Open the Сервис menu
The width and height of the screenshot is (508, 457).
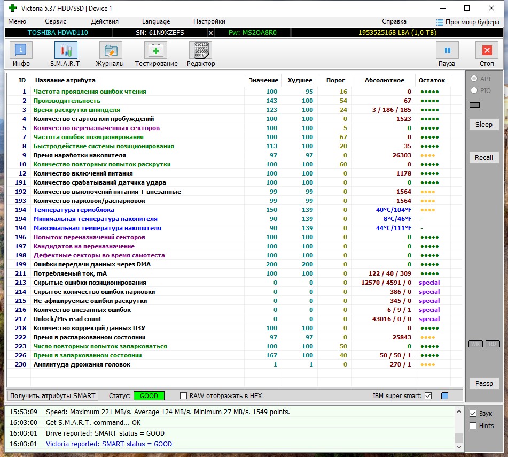click(x=56, y=21)
